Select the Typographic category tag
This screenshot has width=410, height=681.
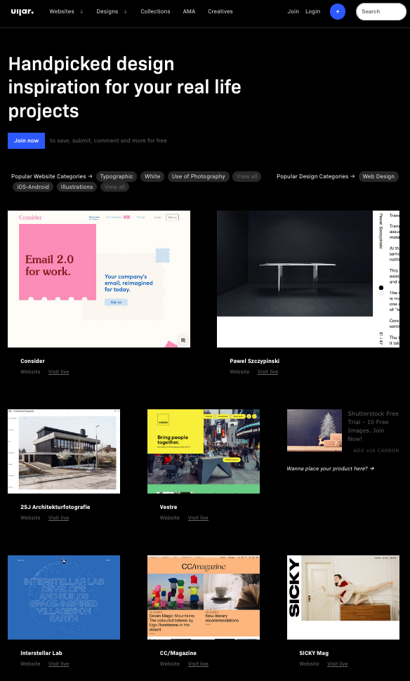tap(117, 176)
